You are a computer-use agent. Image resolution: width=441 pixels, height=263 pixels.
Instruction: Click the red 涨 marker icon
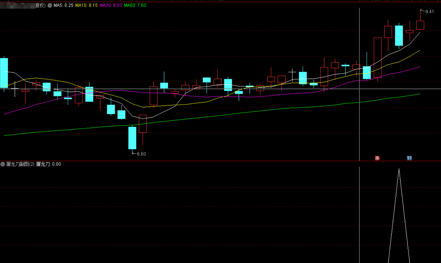[377, 158]
